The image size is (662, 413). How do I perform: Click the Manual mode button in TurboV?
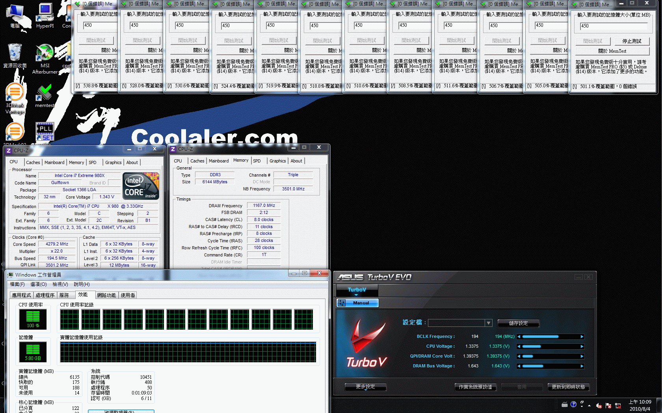357,303
